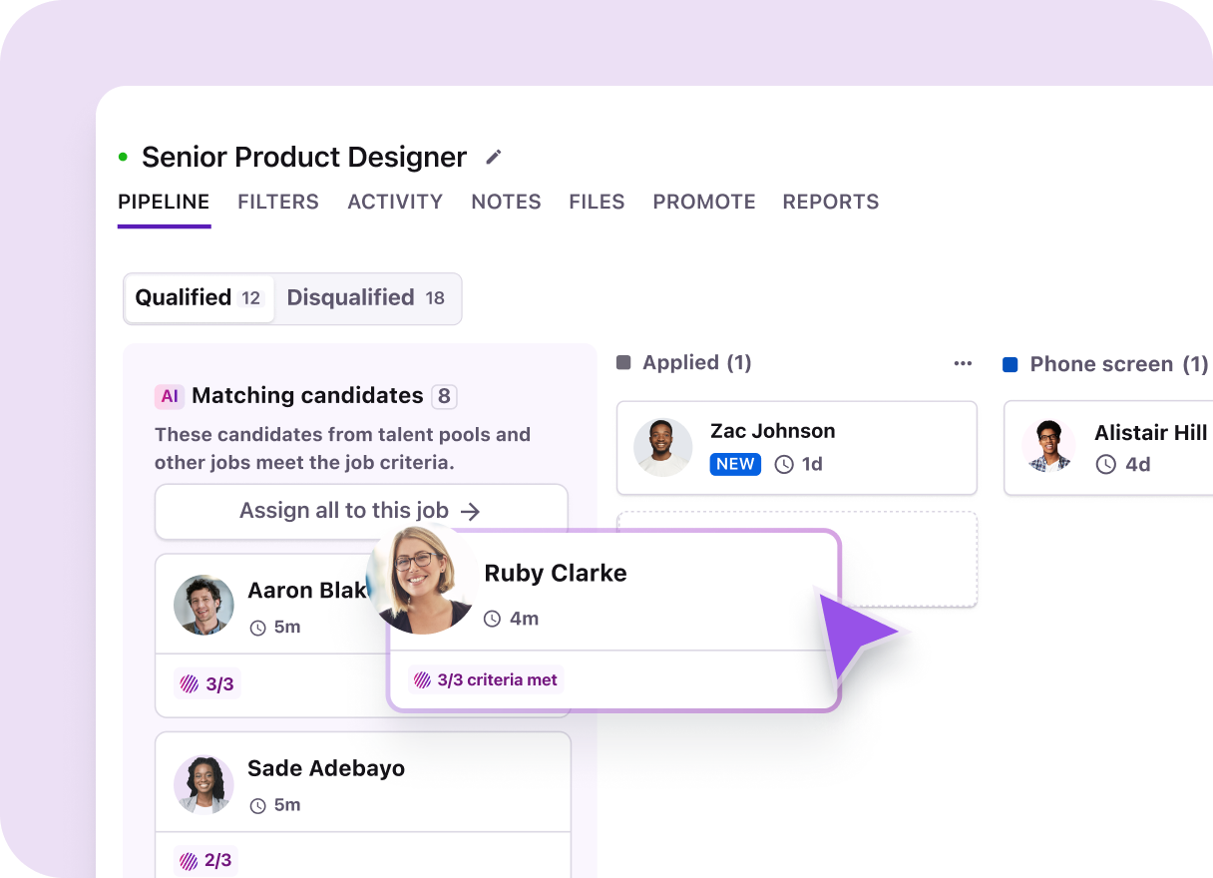Click the 3/3 badge on Aaron Blake's card
The width and height of the screenshot is (1213, 878).
pos(207,684)
